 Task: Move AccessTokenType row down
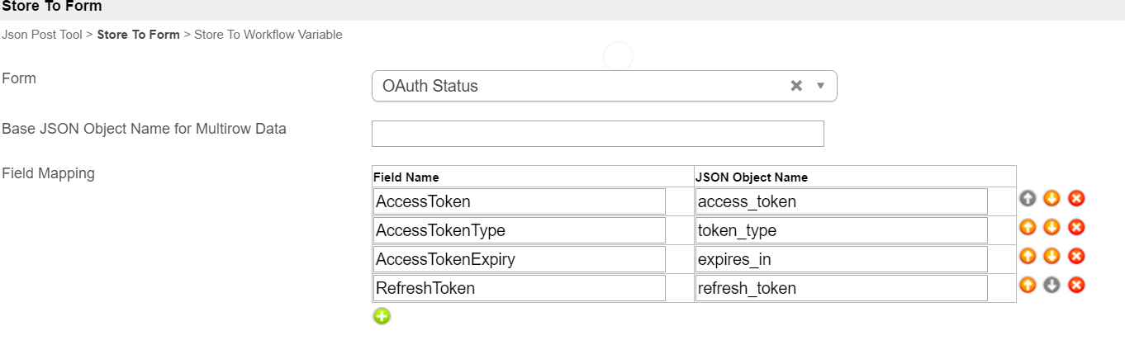pyautogui.click(x=1051, y=227)
